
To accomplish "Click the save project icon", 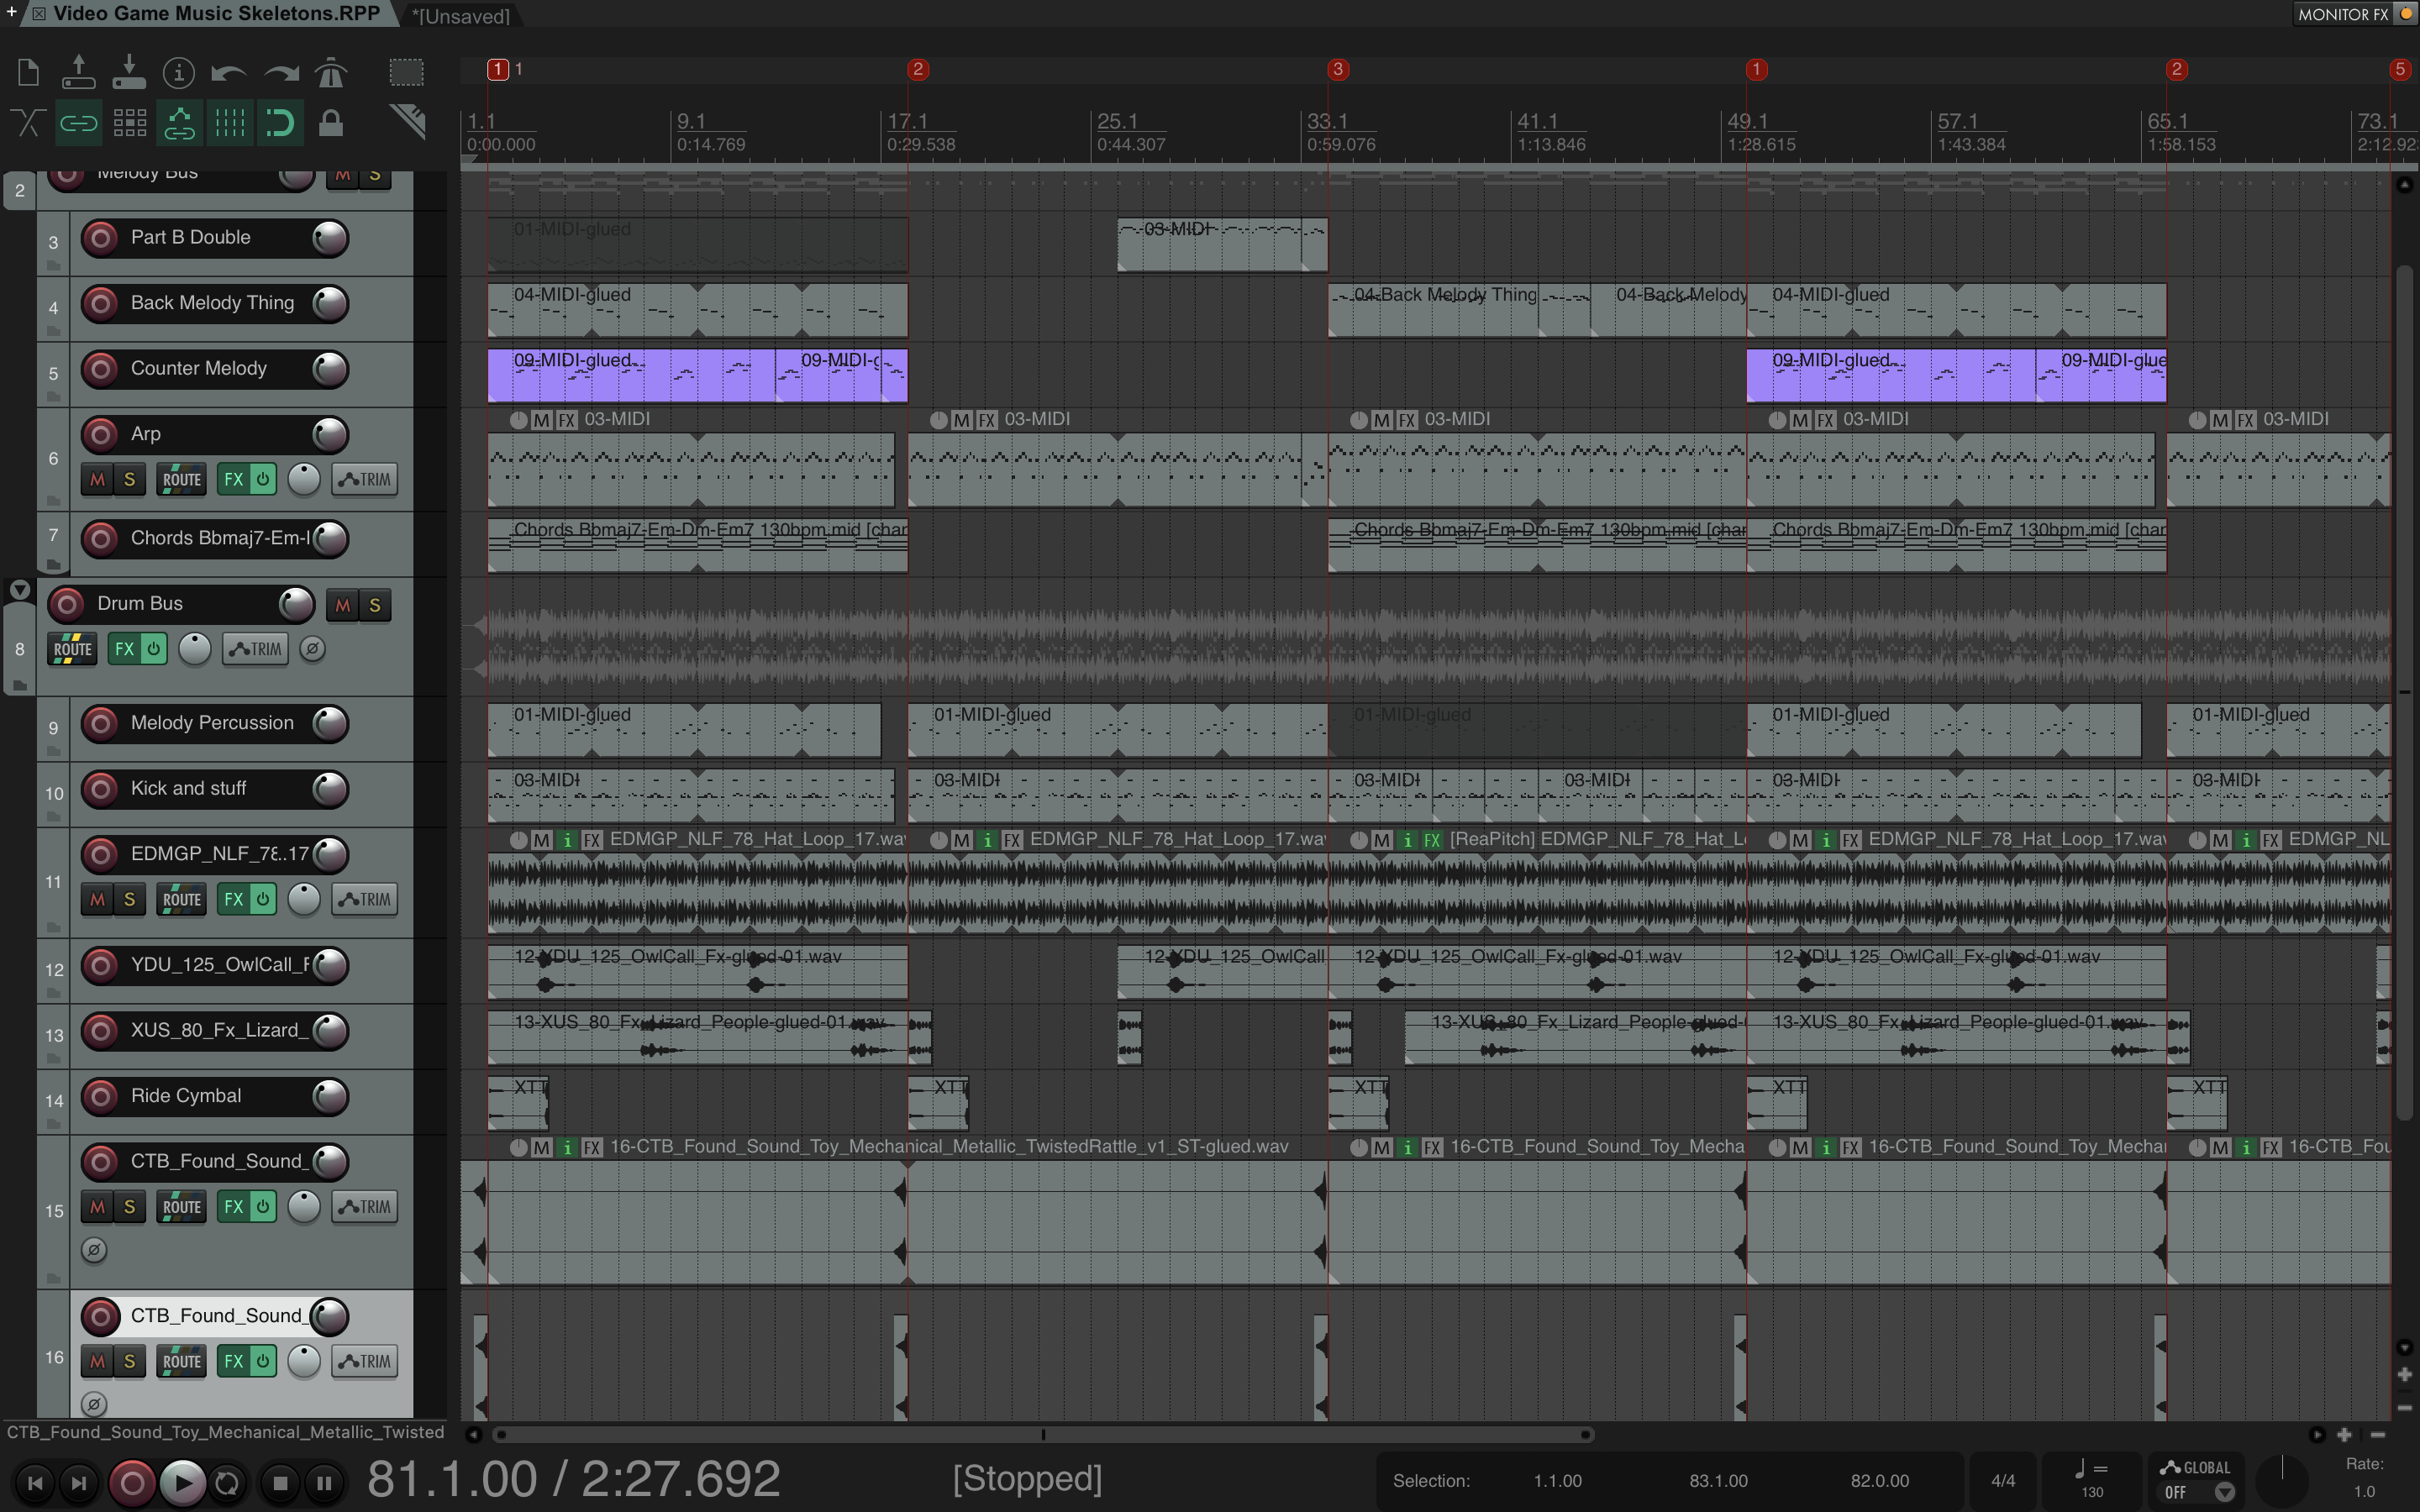I will [128, 73].
